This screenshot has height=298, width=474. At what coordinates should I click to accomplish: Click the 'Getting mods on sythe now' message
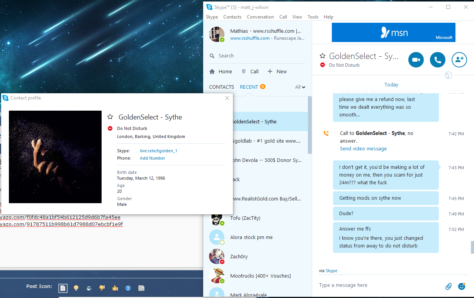(386, 198)
